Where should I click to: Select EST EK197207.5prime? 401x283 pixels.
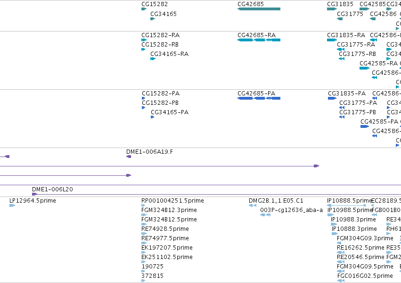click(167, 248)
